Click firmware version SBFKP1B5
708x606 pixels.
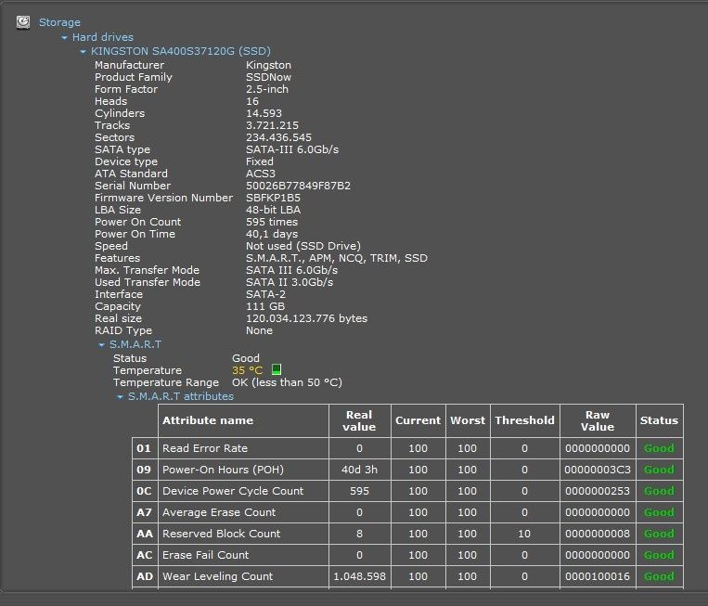pyautogui.click(x=273, y=198)
